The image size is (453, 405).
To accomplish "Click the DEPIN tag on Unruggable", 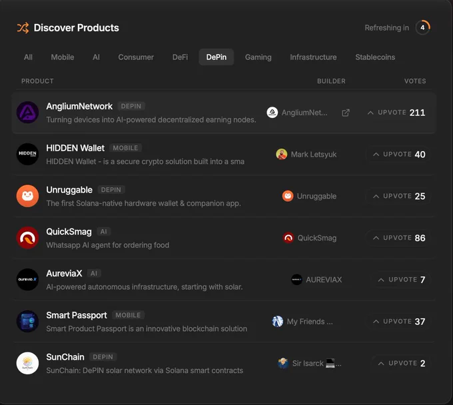I will click(111, 190).
